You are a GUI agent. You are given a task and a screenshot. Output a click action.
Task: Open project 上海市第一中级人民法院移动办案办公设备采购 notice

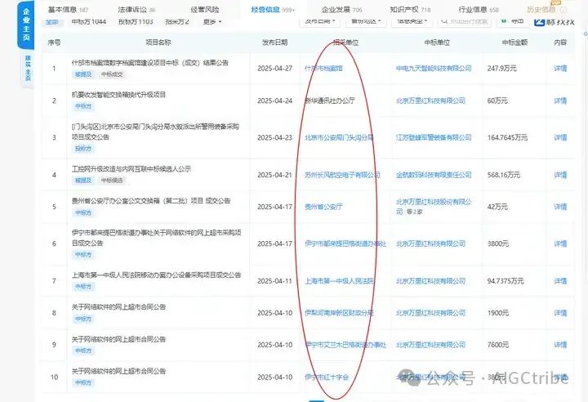click(x=156, y=275)
